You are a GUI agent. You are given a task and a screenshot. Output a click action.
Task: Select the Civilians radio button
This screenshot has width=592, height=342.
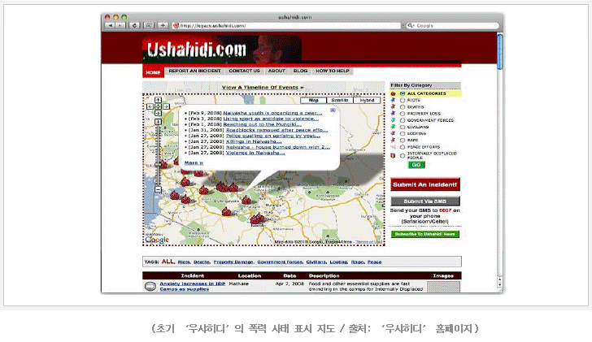pyautogui.click(x=403, y=127)
